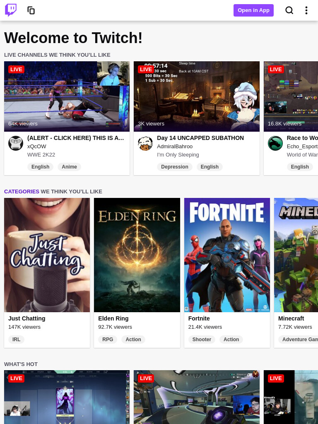Open the WWE 2K22 live stream thumbnail

pyautogui.click(x=67, y=96)
